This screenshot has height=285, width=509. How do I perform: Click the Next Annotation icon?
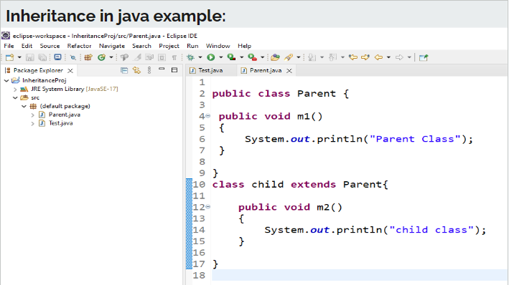(x=312, y=58)
